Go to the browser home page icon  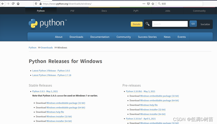18,4
